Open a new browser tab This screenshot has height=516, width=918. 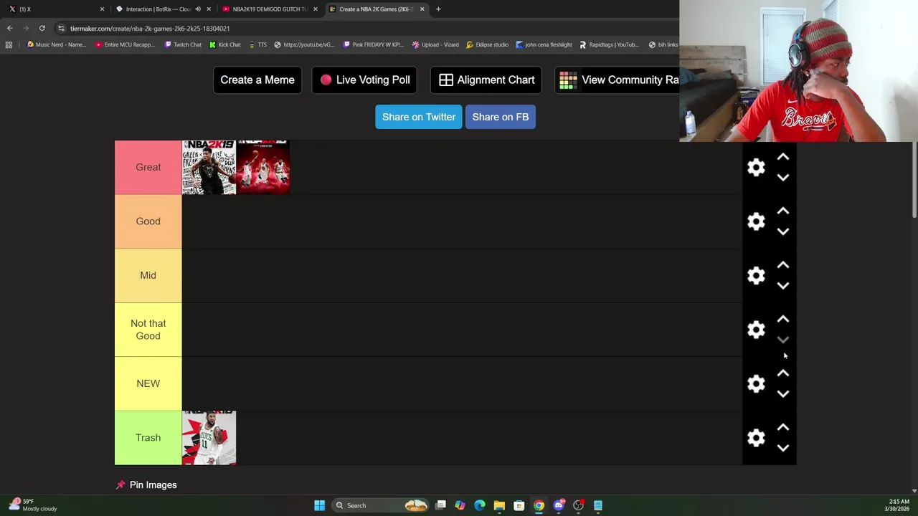tap(438, 9)
